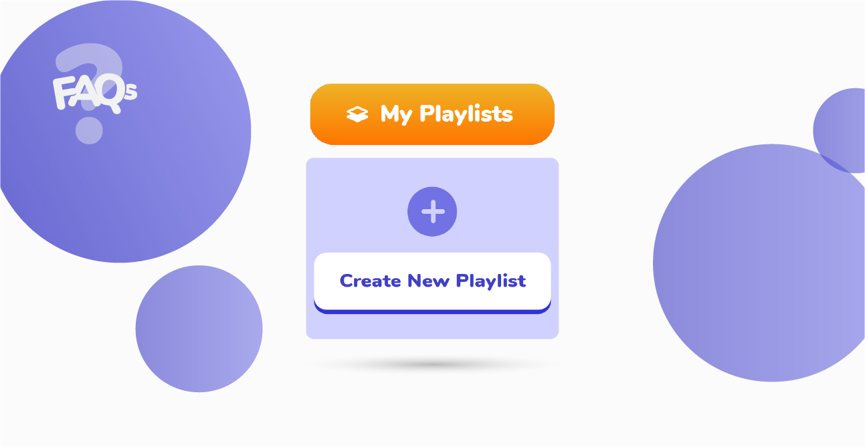
Task: Click the word 'Playlist' on the white button
Action: (x=490, y=281)
